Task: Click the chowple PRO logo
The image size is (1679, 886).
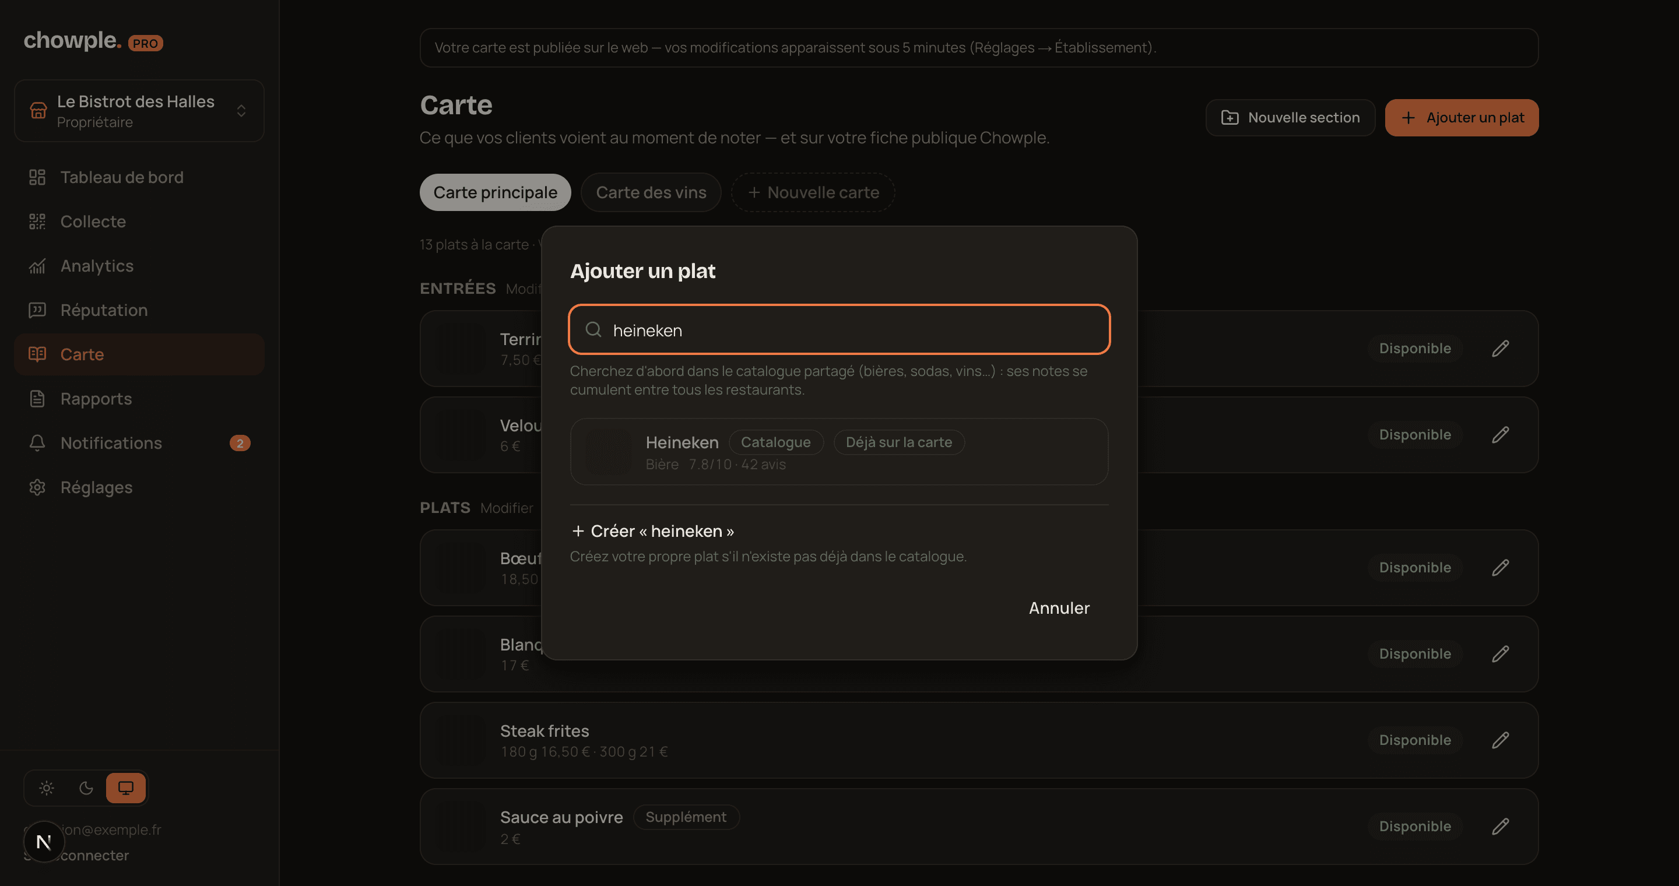Action: [x=93, y=41]
